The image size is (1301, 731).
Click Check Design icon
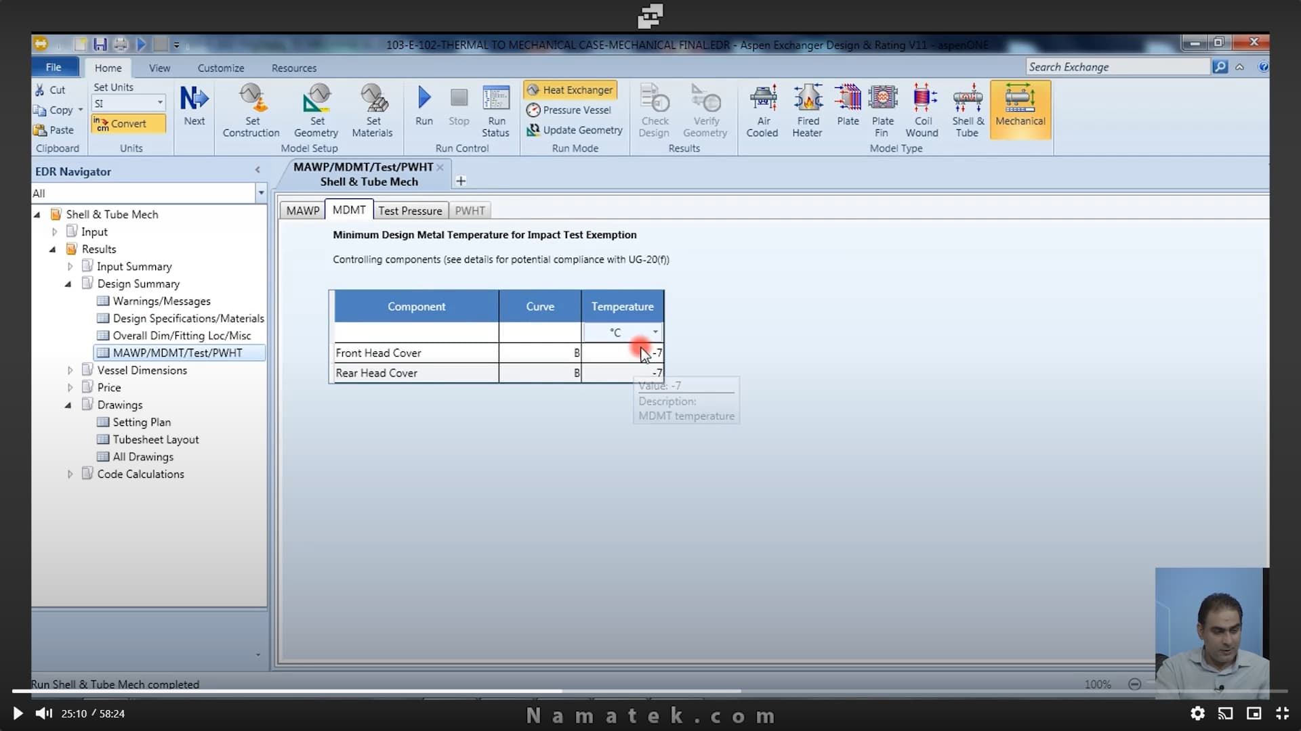coord(655,110)
